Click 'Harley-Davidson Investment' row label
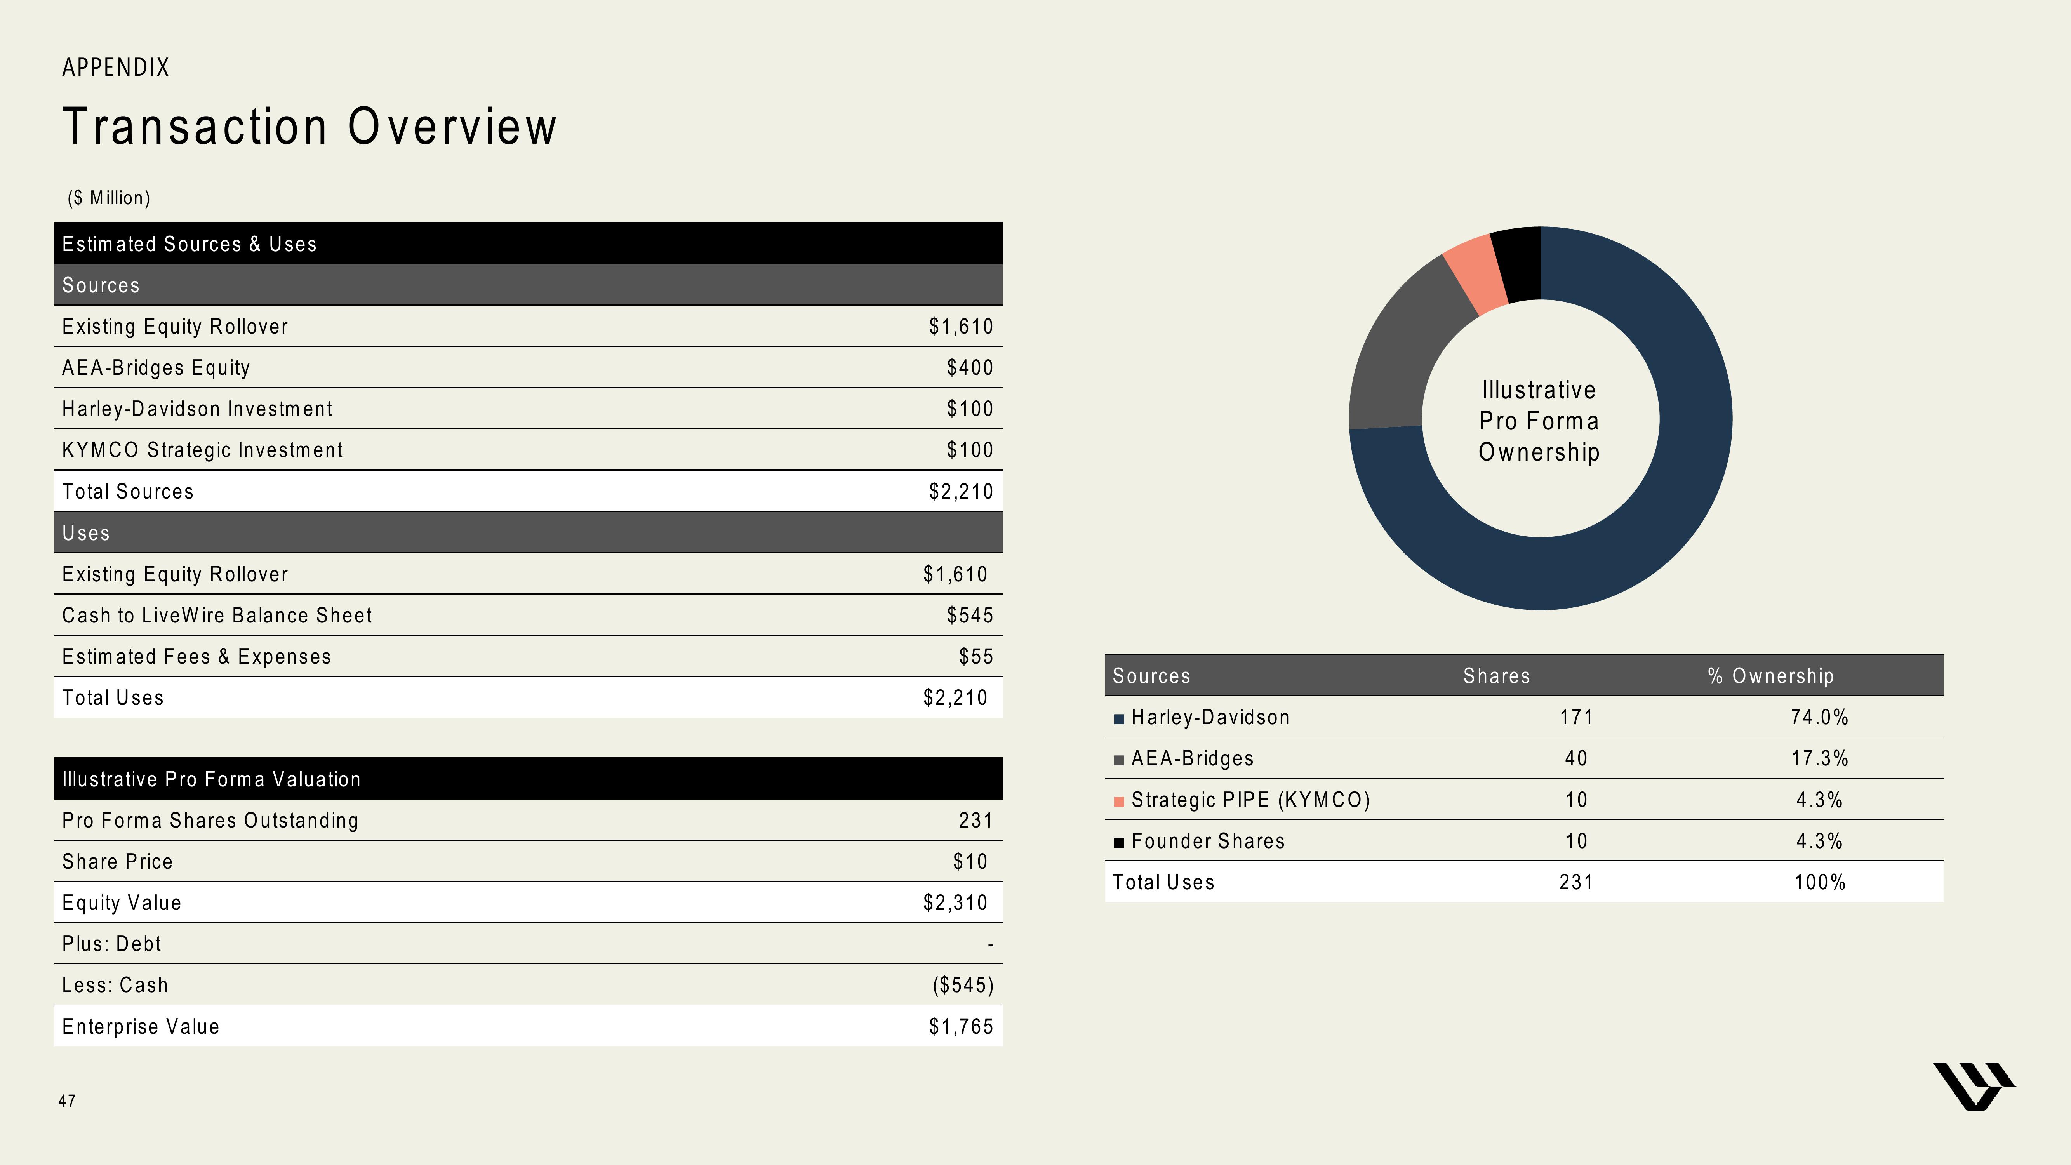The width and height of the screenshot is (2071, 1165). click(197, 409)
